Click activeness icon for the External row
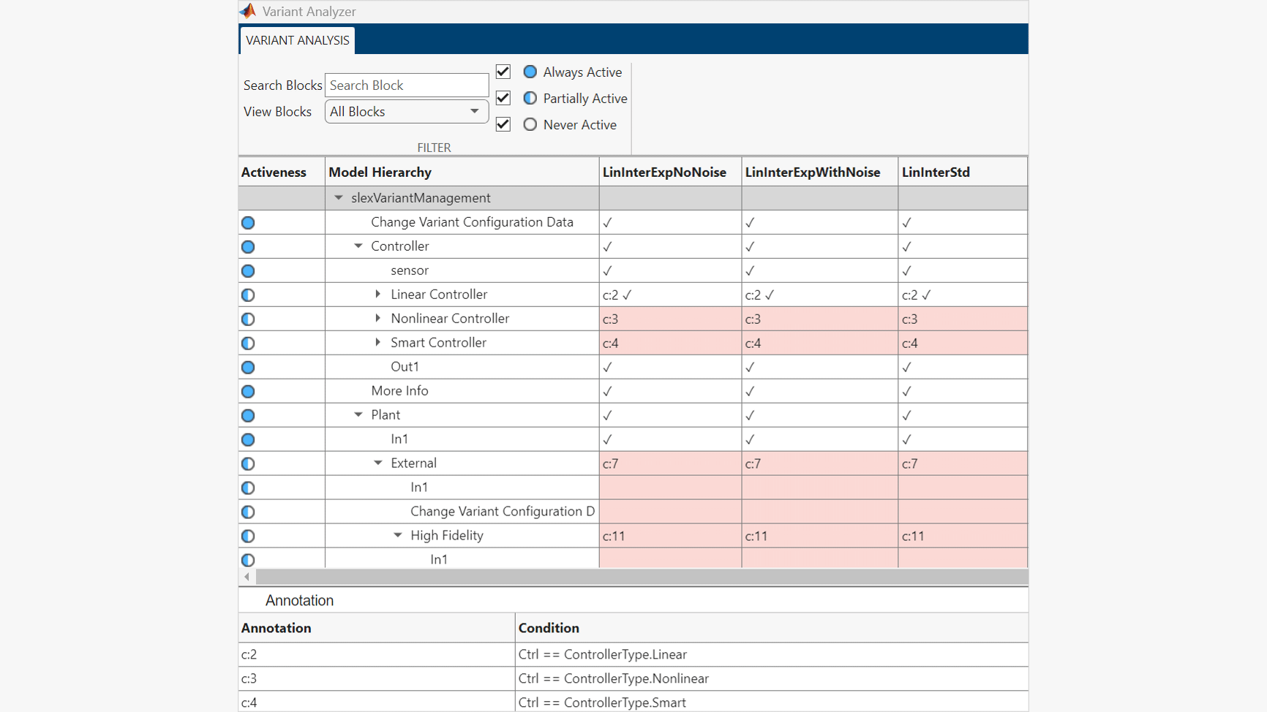Image resolution: width=1267 pixels, height=712 pixels. [x=248, y=463]
